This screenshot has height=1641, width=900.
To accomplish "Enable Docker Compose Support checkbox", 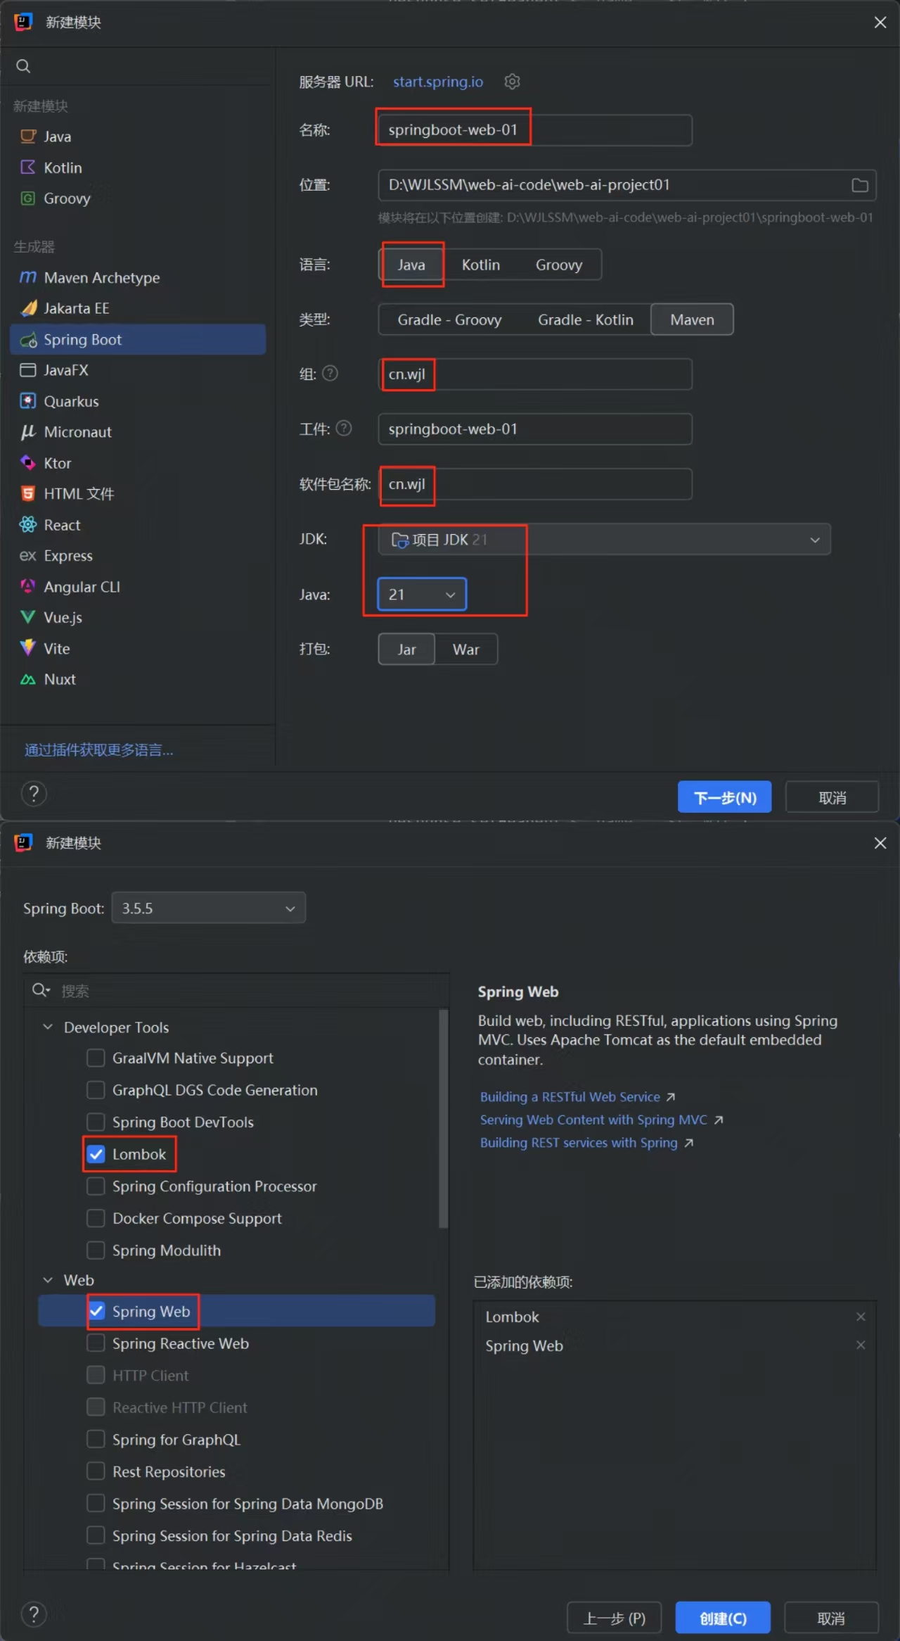I will point(96,1218).
